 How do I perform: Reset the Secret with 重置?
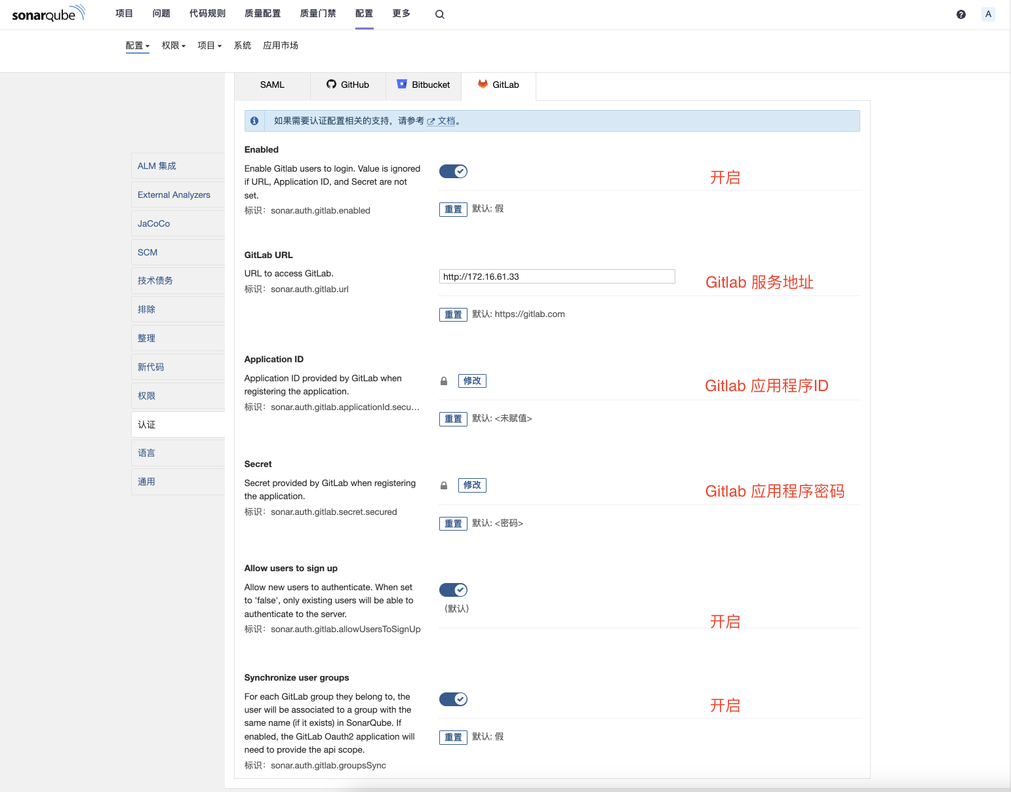point(453,524)
